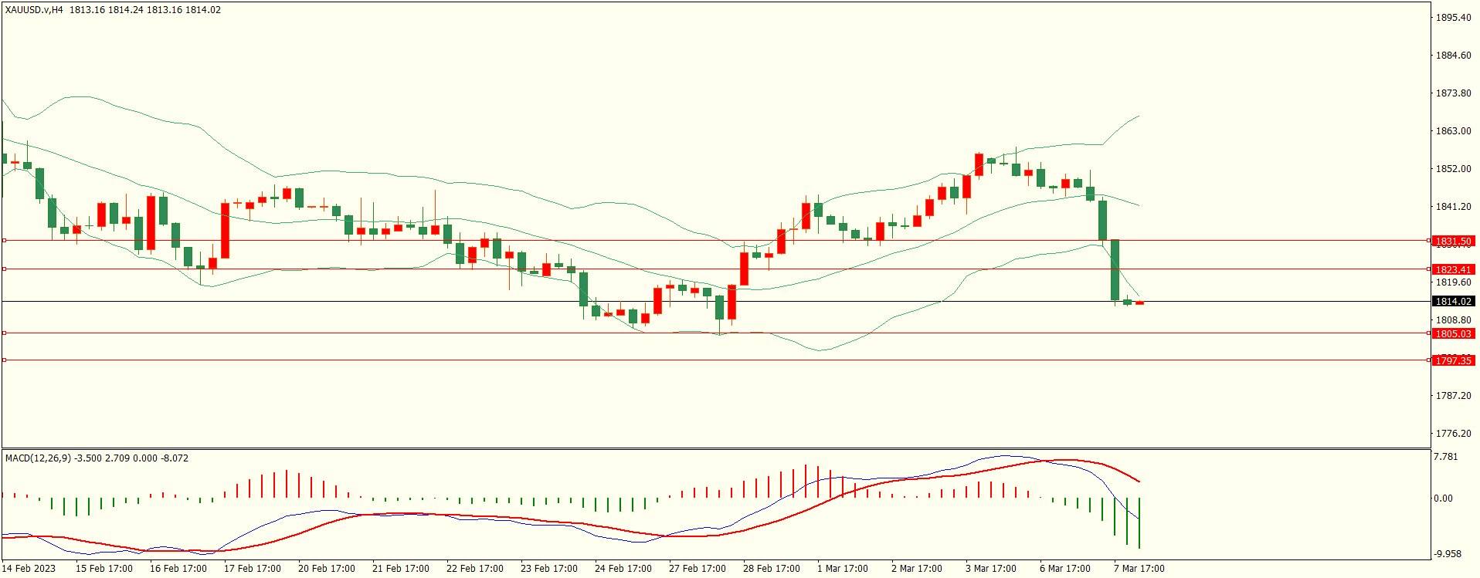Click the 14 Feb 2023 date label
Image resolution: width=1480 pixels, height=578 pixels.
point(29,569)
